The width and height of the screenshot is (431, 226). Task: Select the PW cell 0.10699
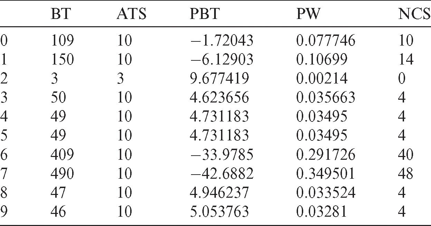click(x=322, y=60)
